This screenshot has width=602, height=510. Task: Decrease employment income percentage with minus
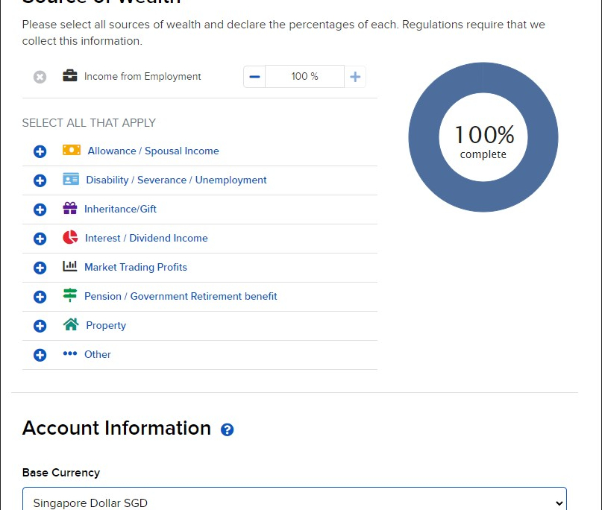click(x=254, y=77)
